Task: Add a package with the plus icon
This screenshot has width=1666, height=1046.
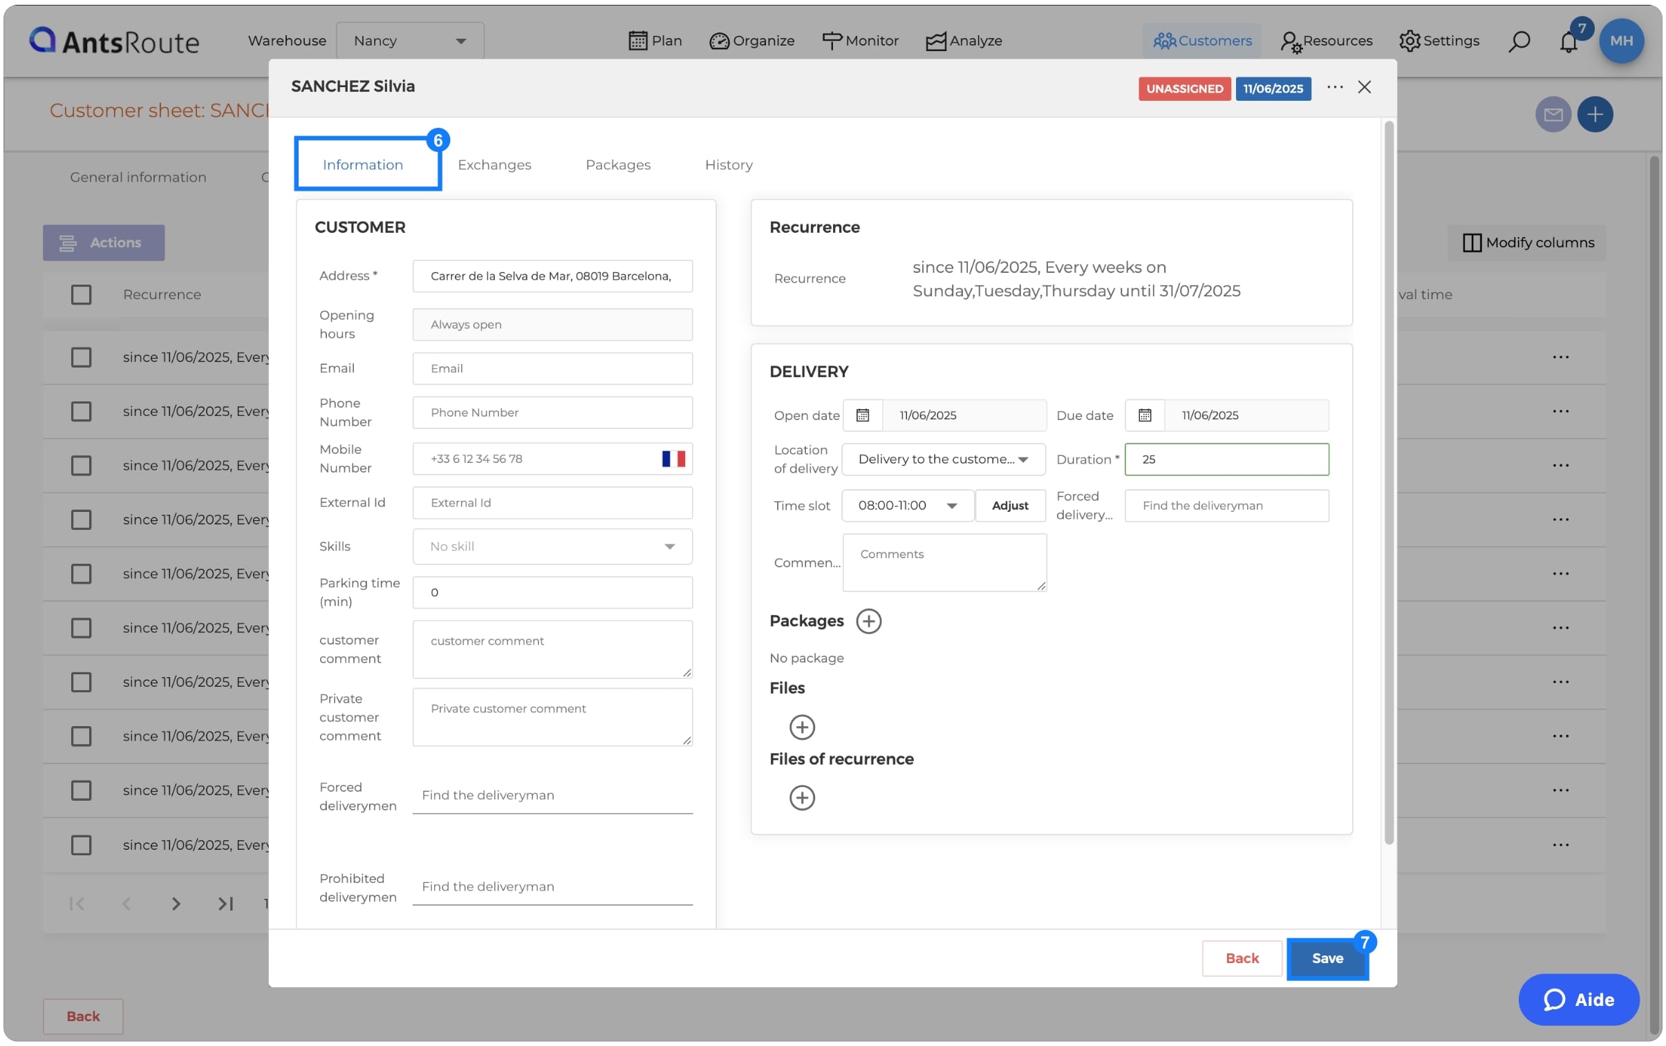Action: point(868,620)
